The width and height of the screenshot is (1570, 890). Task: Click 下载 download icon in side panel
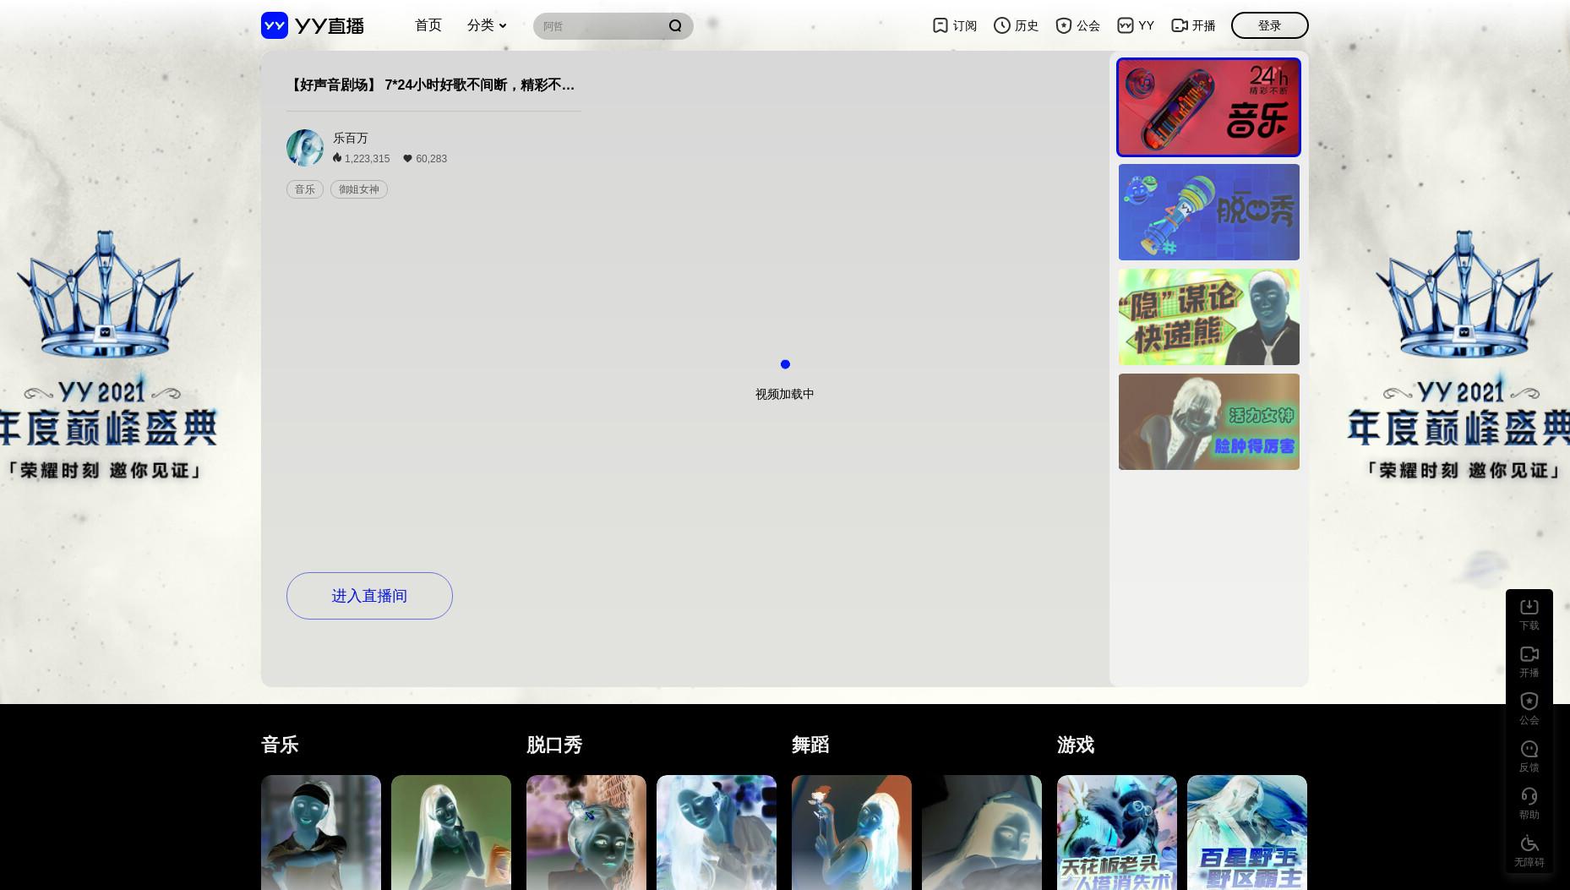pos(1529,607)
